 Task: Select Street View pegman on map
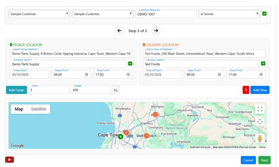[260, 138]
